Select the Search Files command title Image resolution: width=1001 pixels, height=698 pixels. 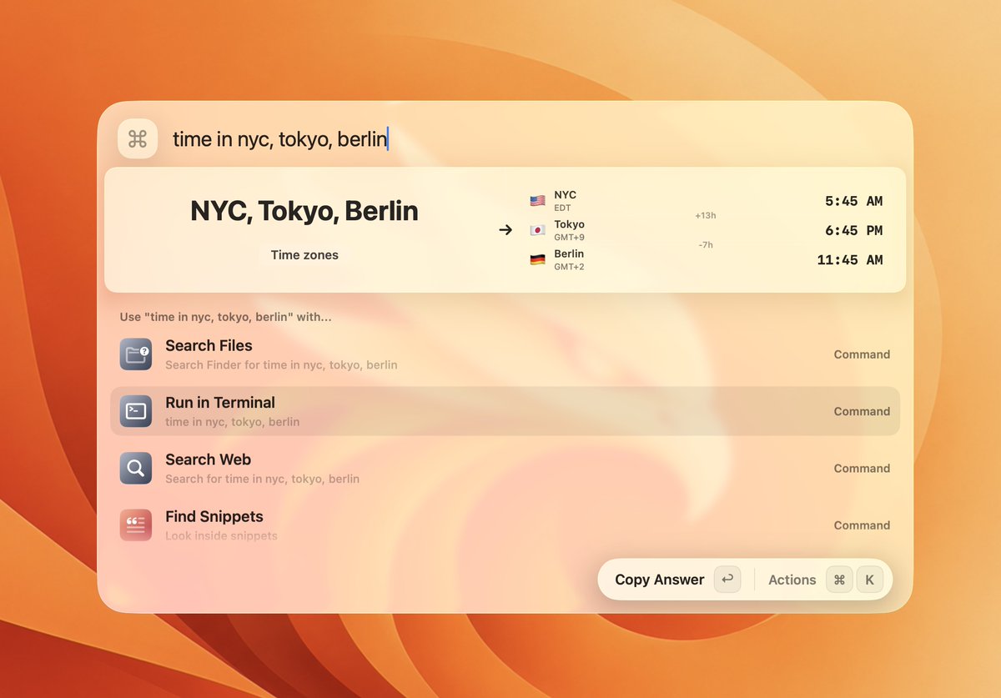pyautogui.click(x=209, y=345)
